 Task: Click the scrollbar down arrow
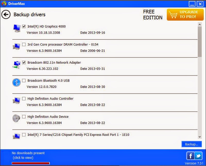200,137
